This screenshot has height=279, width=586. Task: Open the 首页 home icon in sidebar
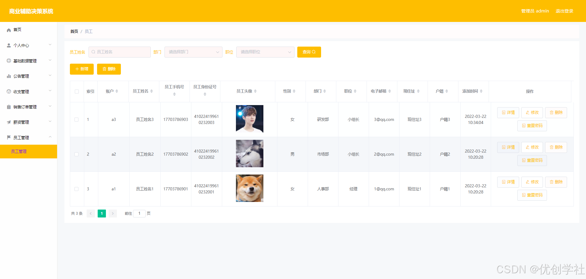(x=9, y=30)
